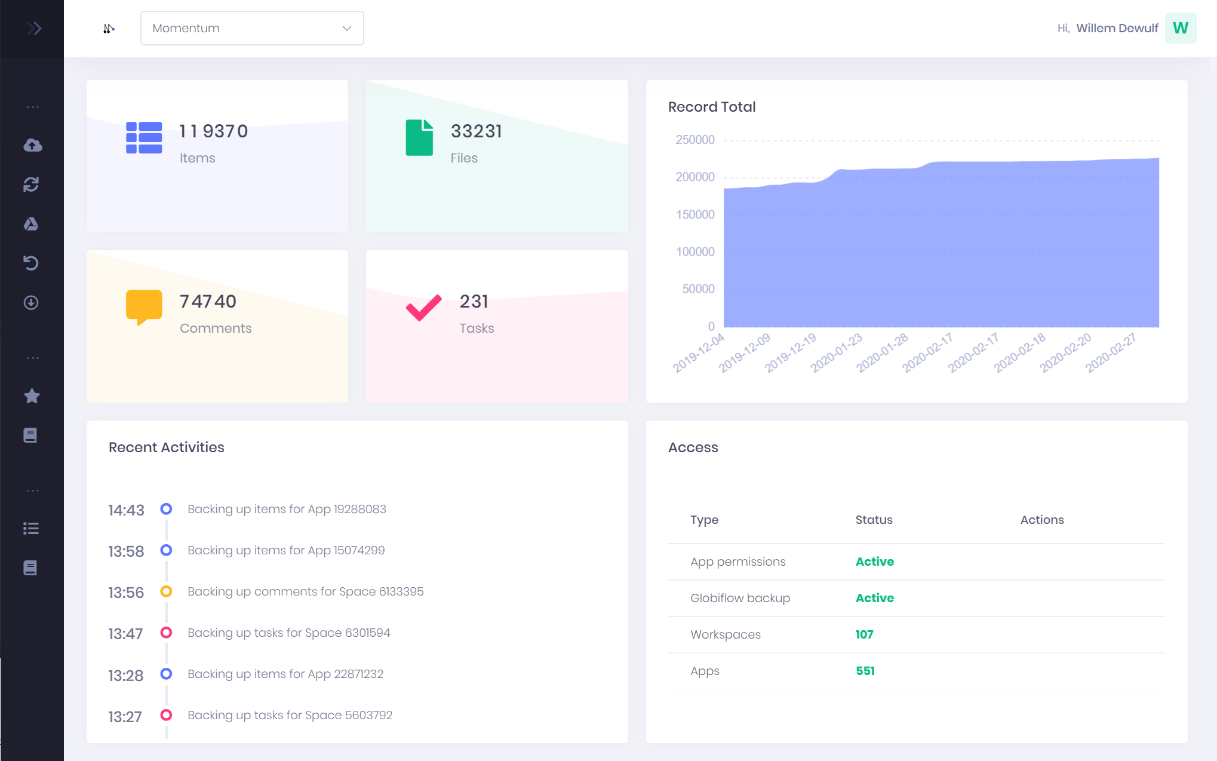Click the sync/refresh icon in sidebar
The image size is (1217, 761).
click(x=32, y=185)
